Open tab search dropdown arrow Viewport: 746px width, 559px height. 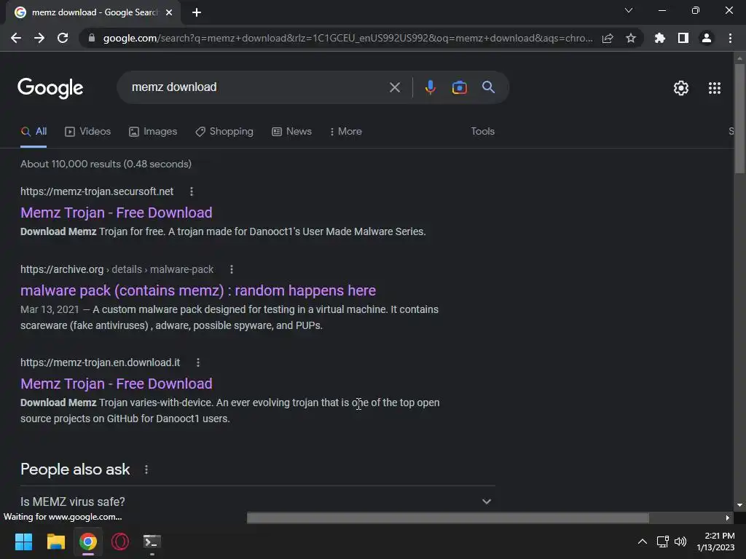pyautogui.click(x=629, y=10)
